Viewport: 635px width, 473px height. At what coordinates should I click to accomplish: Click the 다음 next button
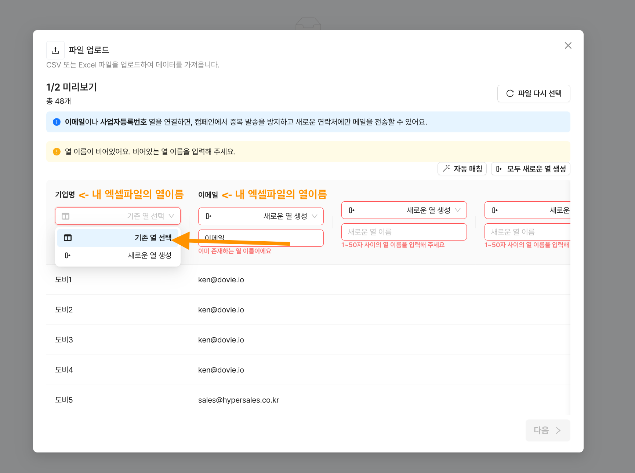[x=547, y=430]
